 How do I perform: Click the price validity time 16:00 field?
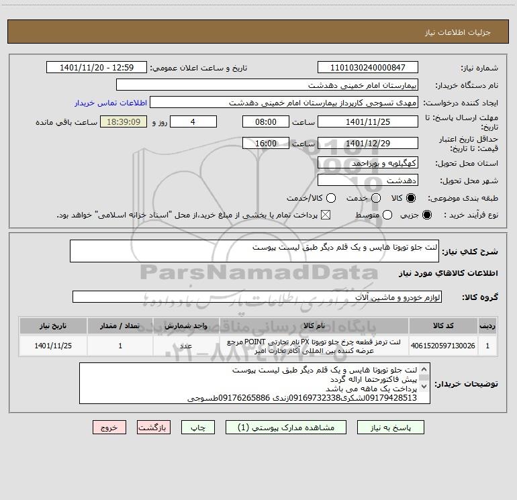pos(266,143)
